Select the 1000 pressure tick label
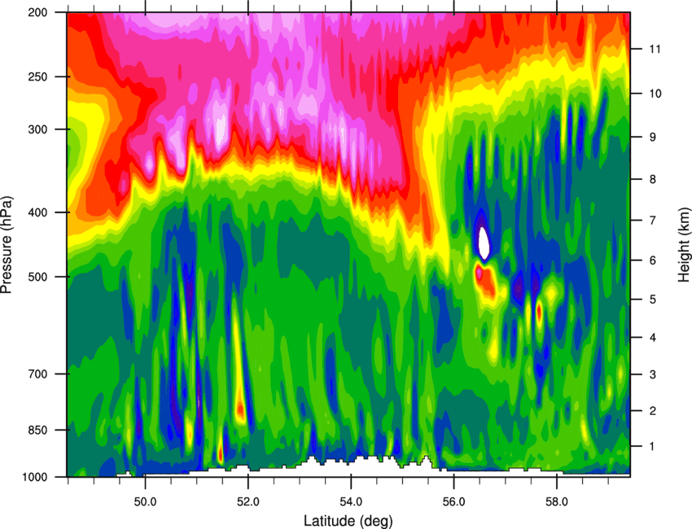 pos(35,477)
